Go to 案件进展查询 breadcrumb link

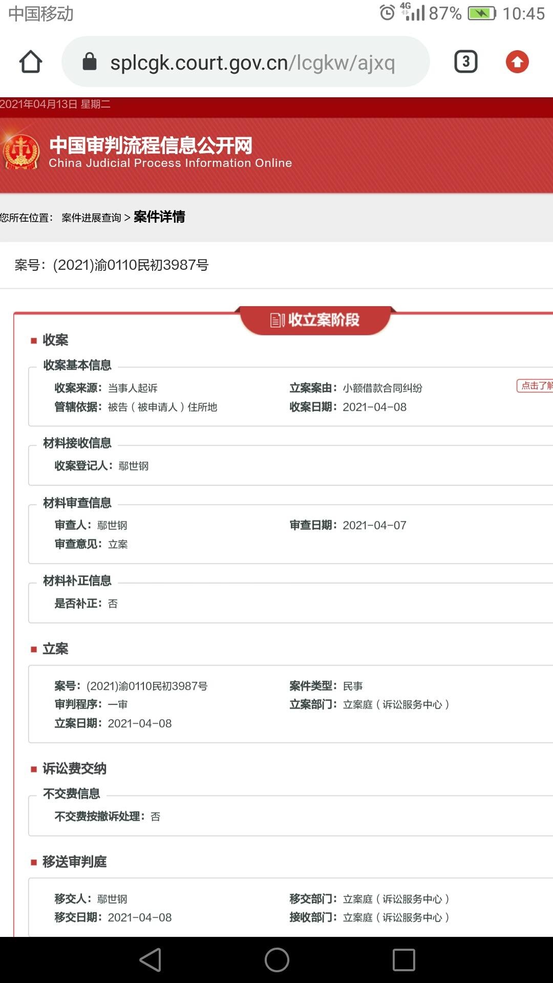[91, 218]
